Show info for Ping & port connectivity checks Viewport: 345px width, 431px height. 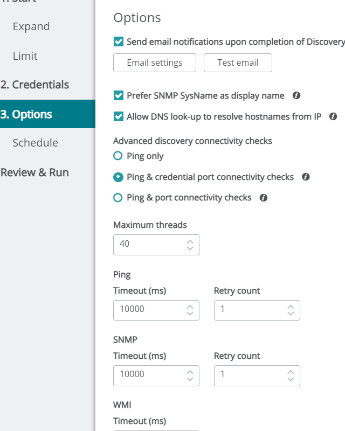[263, 198]
